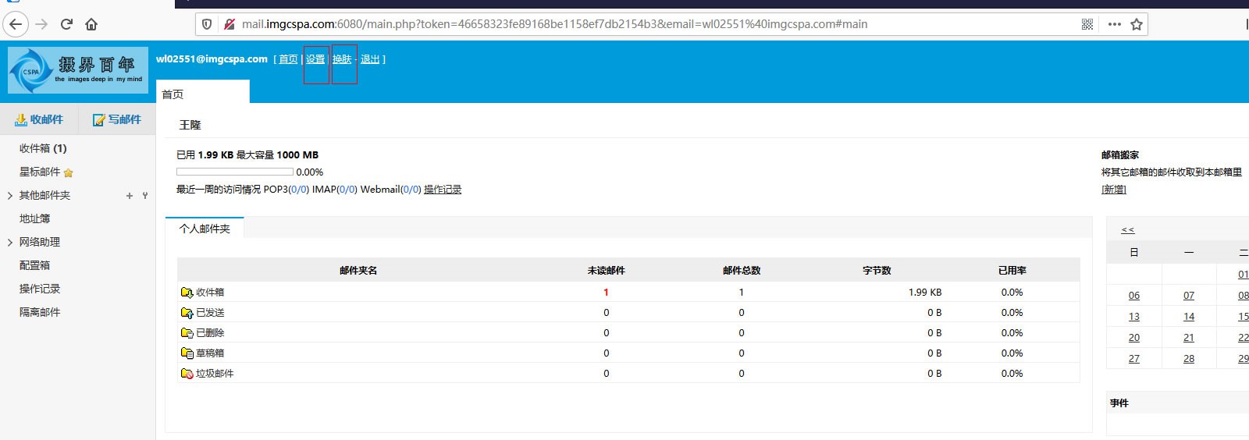
Task: Expand the 网络助理 sidebar section
Action: (9, 243)
